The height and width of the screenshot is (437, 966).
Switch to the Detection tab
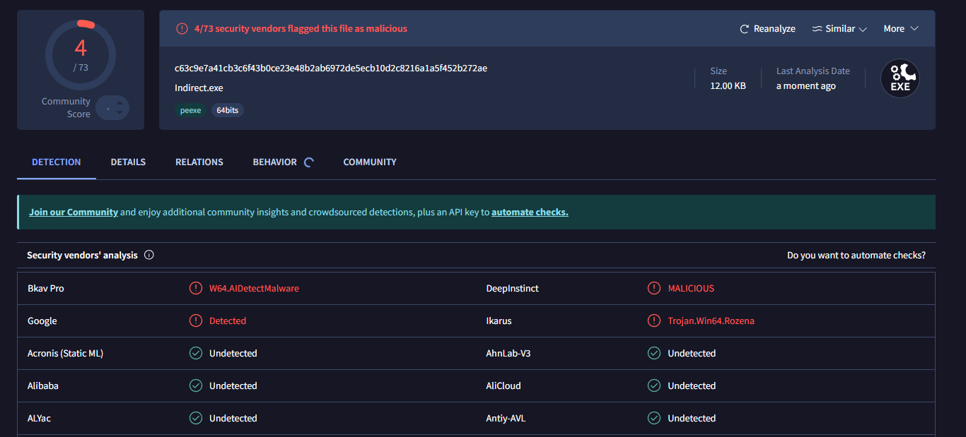(57, 162)
